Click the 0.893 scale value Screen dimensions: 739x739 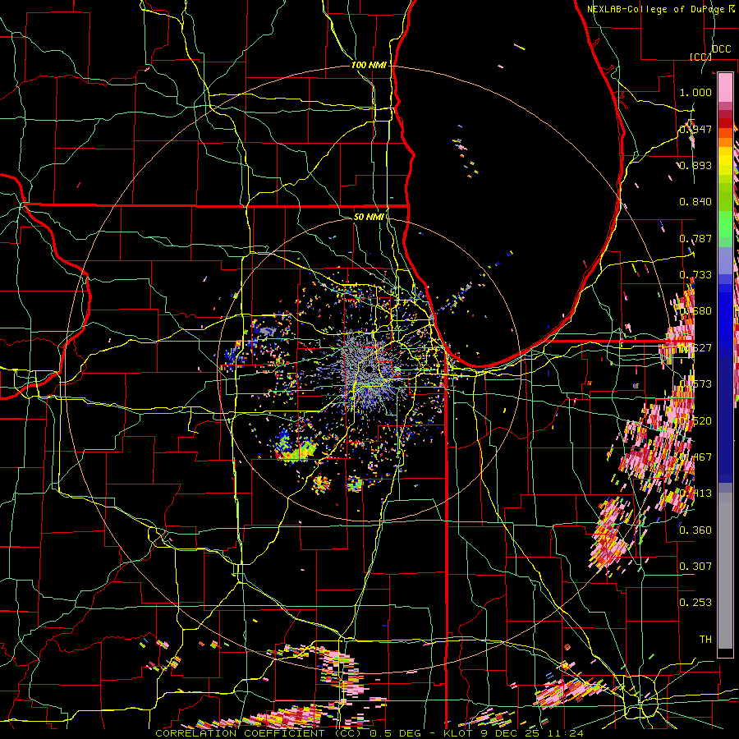(x=695, y=165)
